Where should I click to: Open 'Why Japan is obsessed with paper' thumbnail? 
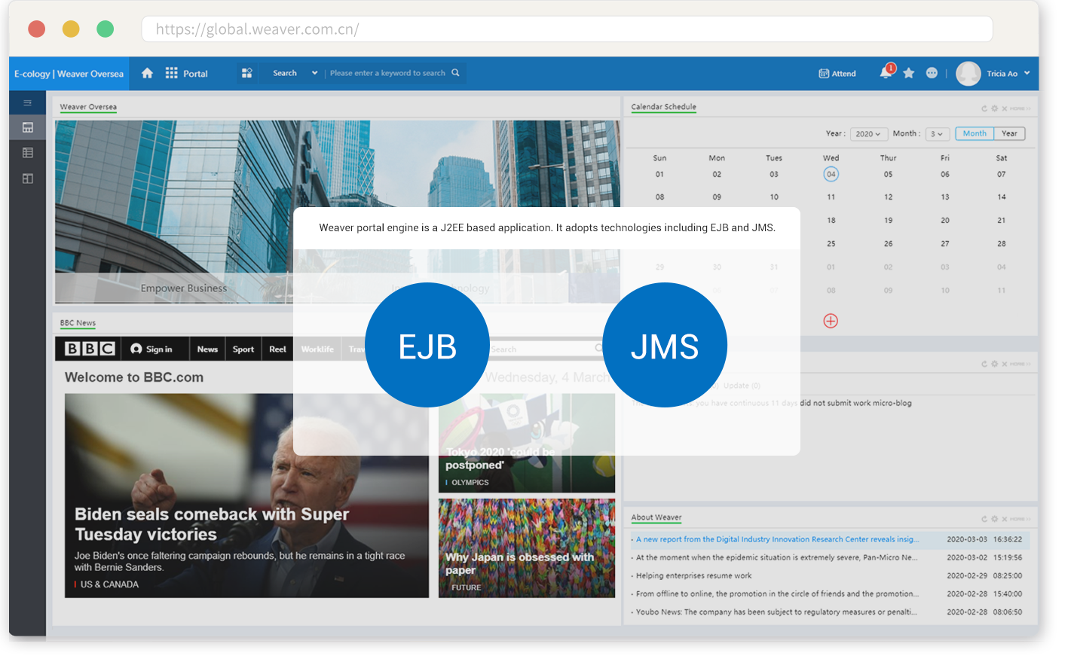pos(527,548)
